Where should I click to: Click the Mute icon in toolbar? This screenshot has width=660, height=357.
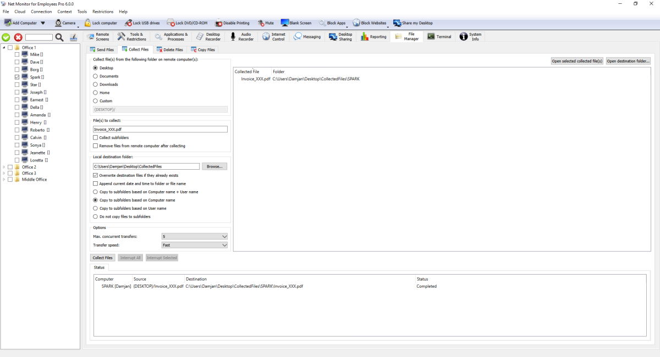261,23
